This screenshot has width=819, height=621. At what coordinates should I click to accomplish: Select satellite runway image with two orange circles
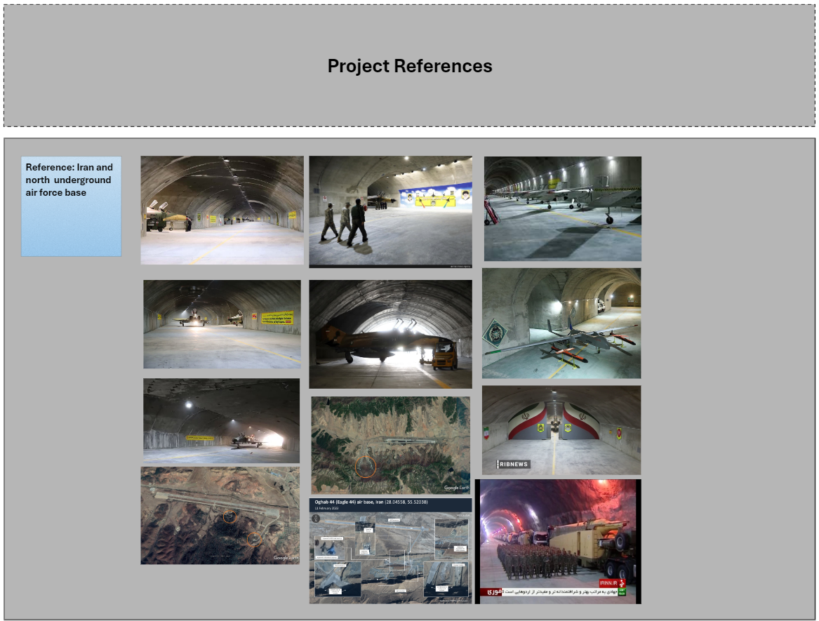pos(220,516)
